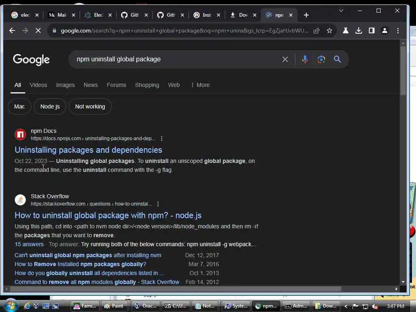
Task: Click the vertical page scrollbar thumb
Action: [x=403, y=70]
